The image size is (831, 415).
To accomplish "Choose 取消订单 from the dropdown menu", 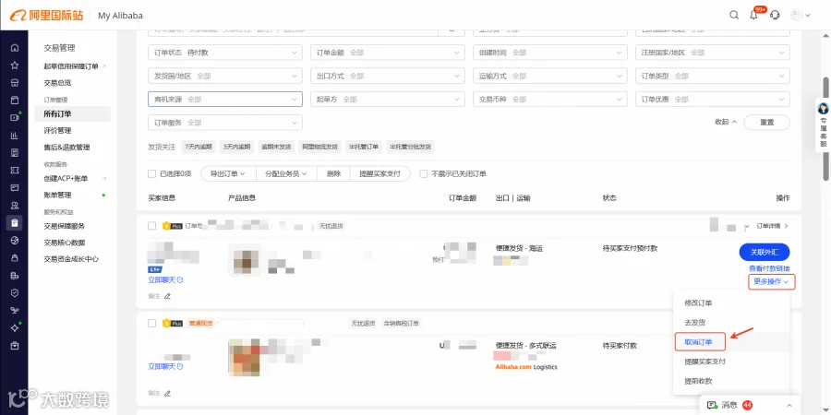I will 699,342.
